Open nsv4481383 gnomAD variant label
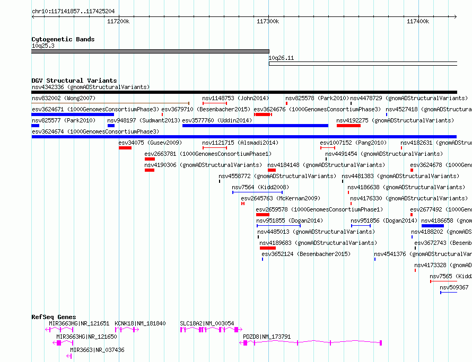472x362 pixels. (400, 176)
